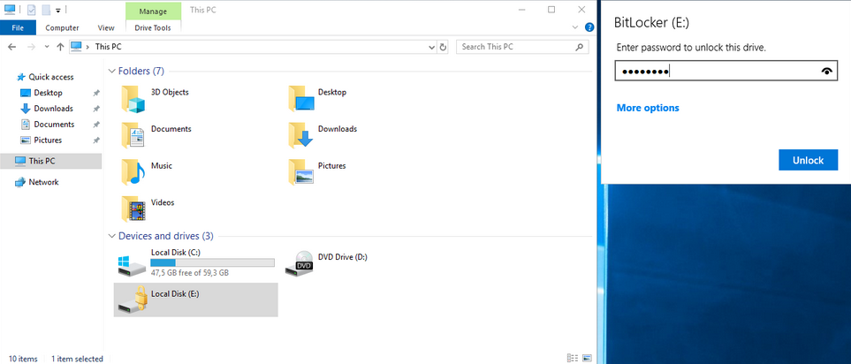851x364 pixels.
Task: Click the Unlock button
Action: click(808, 160)
